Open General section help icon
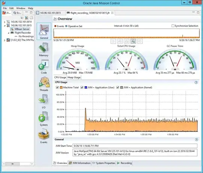 (196, 140)
